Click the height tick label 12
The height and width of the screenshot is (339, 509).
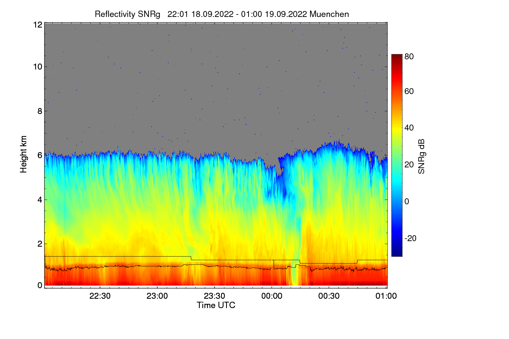pyautogui.click(x=38, y=25)
